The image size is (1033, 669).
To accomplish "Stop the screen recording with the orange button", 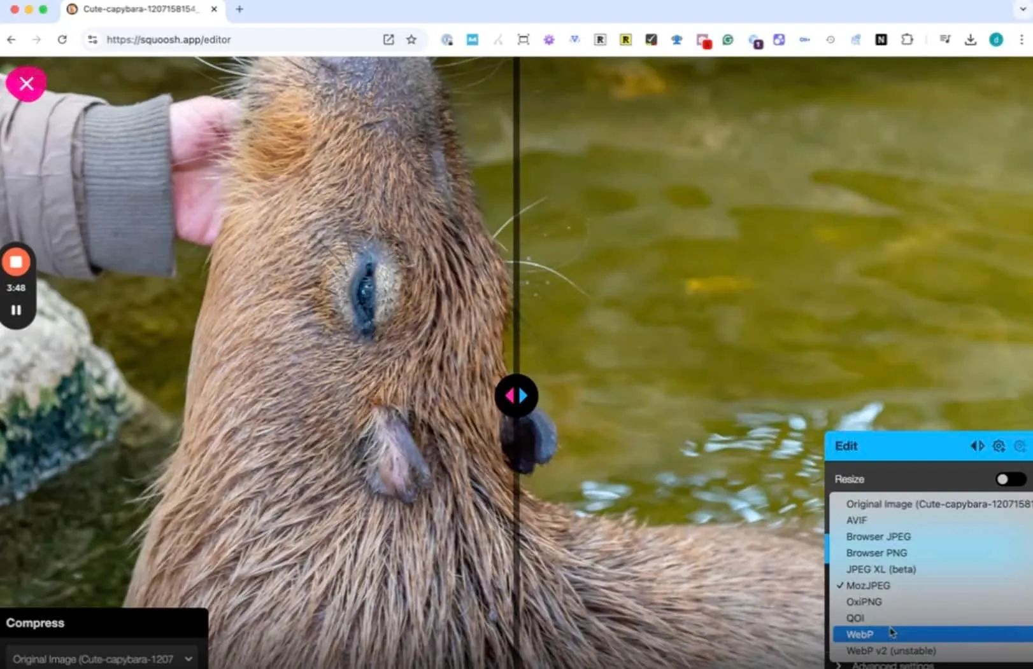I will 16,262.
